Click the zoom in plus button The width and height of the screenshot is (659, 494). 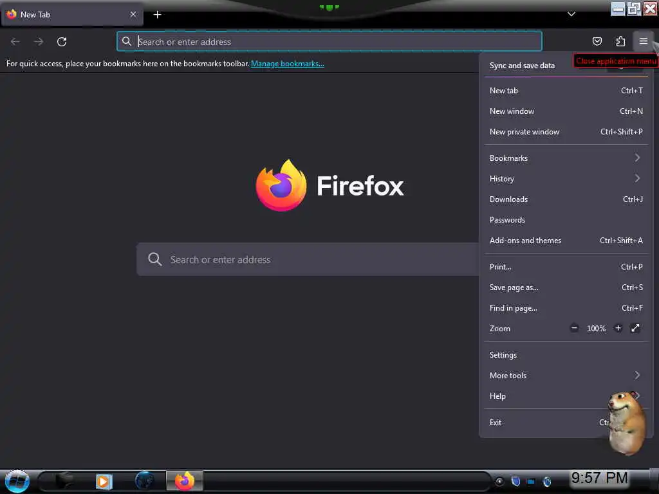[618, 328]
